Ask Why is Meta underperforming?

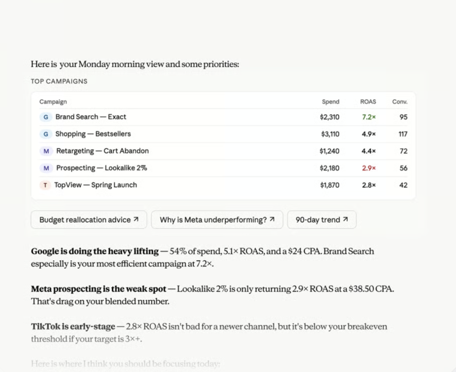click(217, 220)
